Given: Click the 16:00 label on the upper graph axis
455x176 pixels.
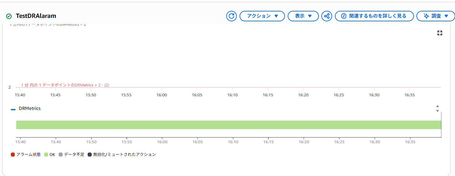Looking at the screenshot, I should click(x=162, y=95).
